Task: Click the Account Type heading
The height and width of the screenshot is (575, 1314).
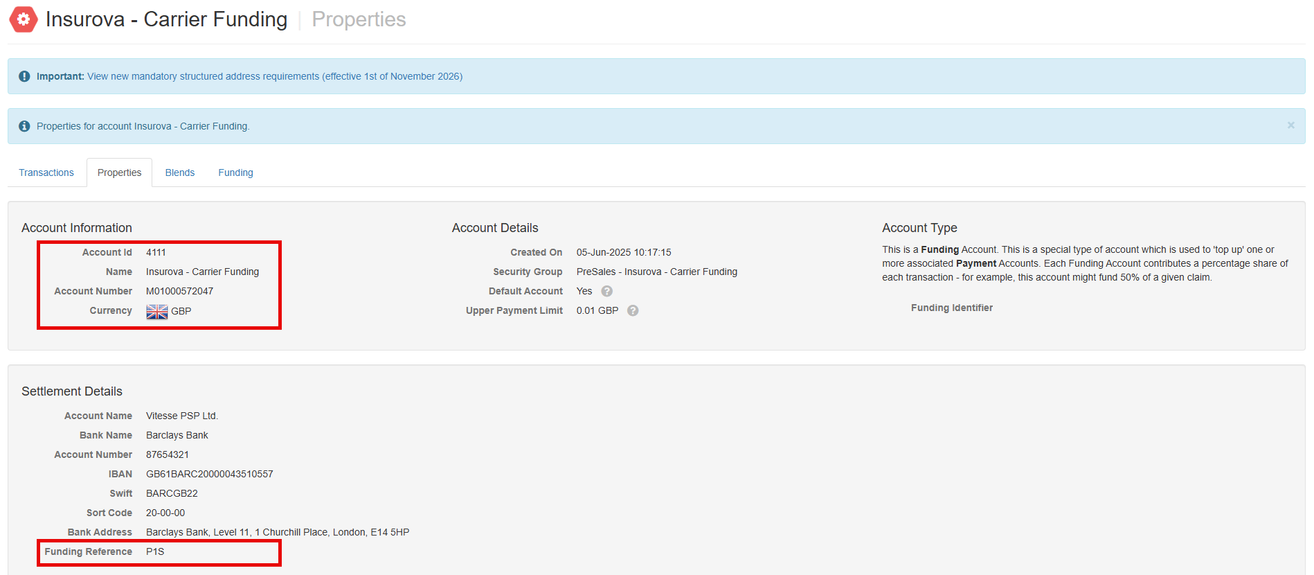Action: 919,228
